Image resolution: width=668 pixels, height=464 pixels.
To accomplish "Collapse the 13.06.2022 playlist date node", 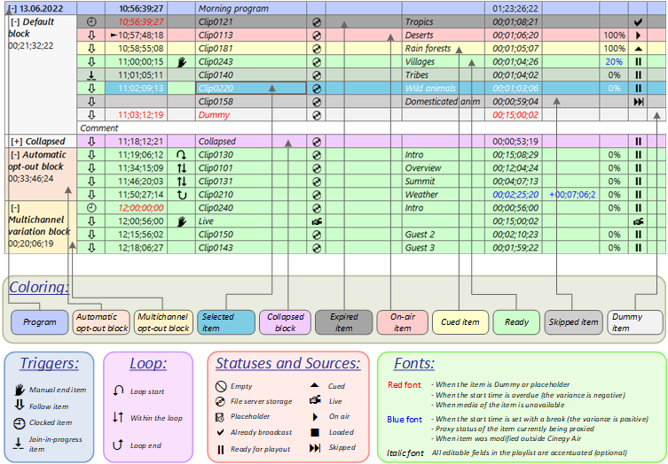I will point(12,8).
